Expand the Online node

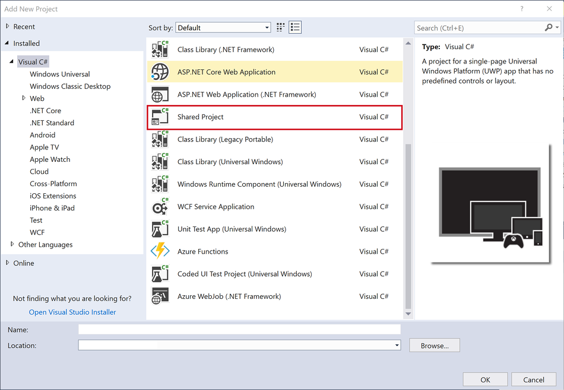[8, 263]
